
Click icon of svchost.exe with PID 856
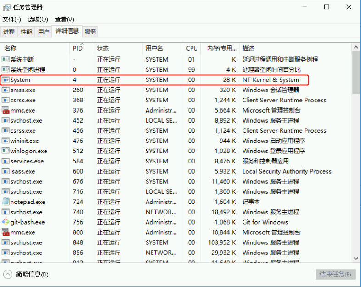tap(6, 253)
